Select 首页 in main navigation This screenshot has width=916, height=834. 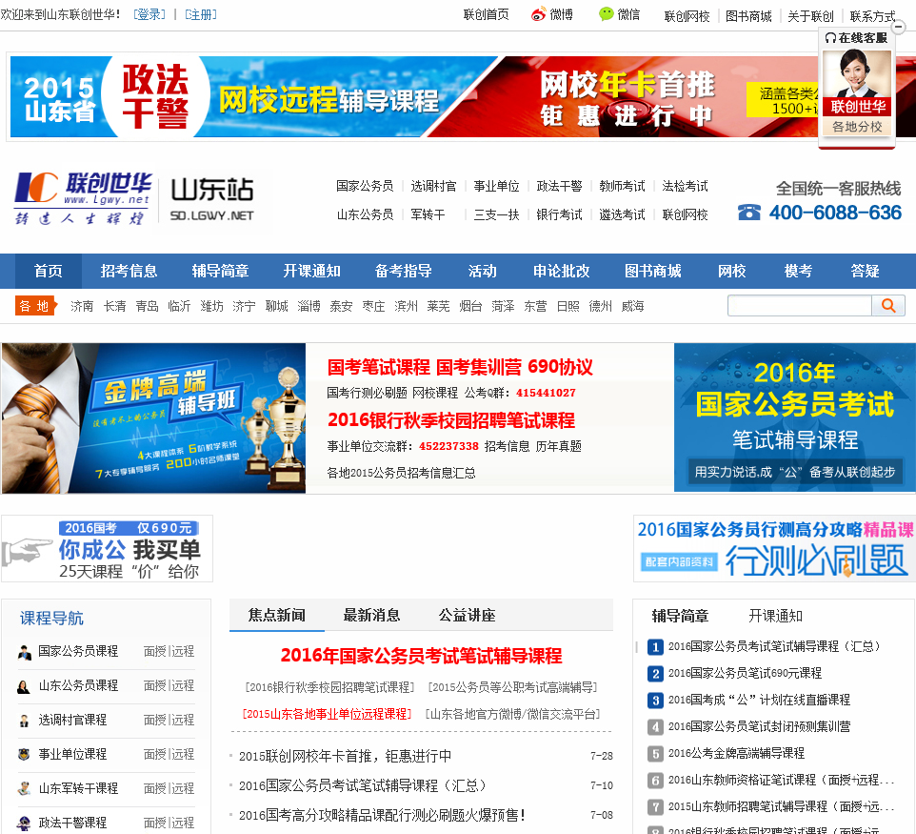[x=49, y=271]
